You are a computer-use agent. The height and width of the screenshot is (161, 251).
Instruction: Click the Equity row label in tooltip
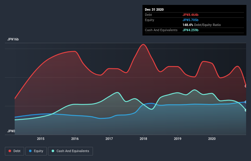coord(149,20)
